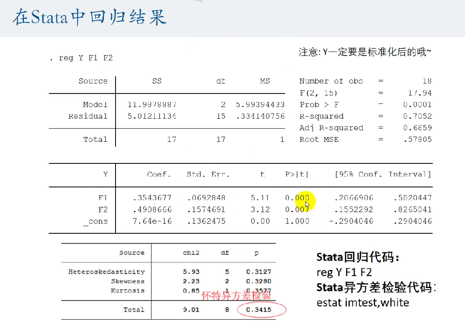This screenshot has width=465, height=324.
Task: Click the Prob > F value 0.0001
Action: click(x=417, y=104)
